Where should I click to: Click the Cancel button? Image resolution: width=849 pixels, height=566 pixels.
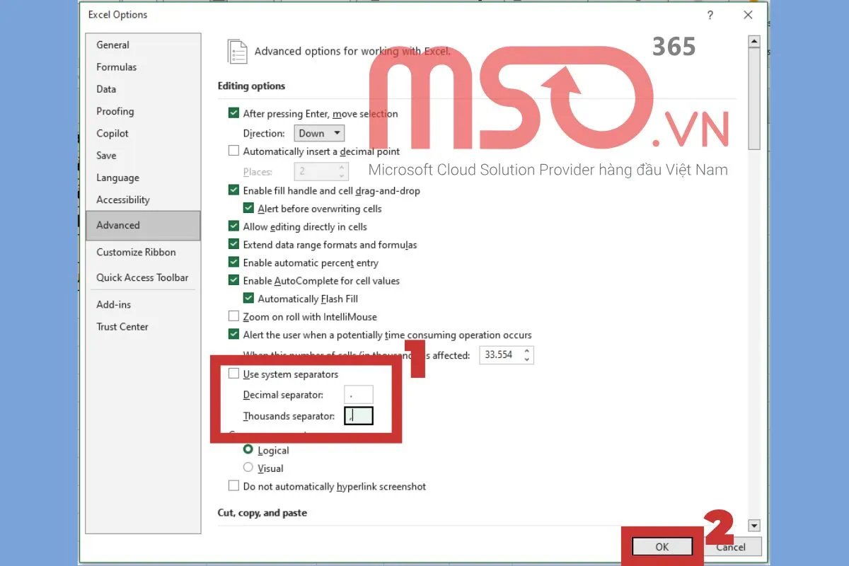(731, 546)
